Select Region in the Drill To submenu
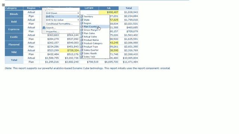The image size is (239, 134). click(x=94, y=23)
